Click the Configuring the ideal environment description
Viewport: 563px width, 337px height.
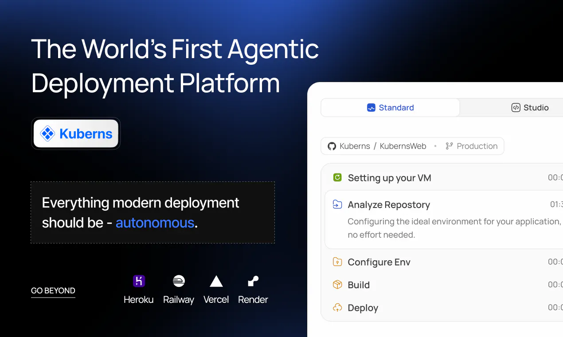click(454, 228)
